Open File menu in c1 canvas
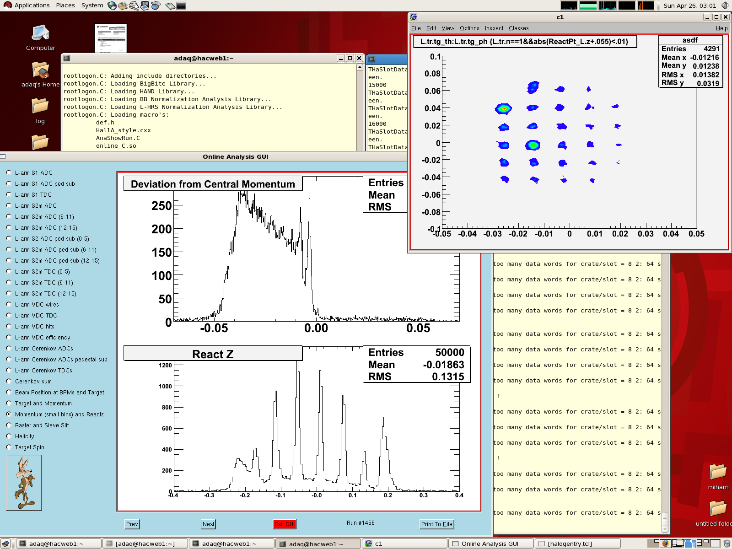 tap(416, 28)
